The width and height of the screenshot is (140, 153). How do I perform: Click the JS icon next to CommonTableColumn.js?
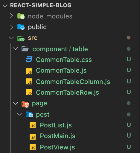(x=29, y=81)
